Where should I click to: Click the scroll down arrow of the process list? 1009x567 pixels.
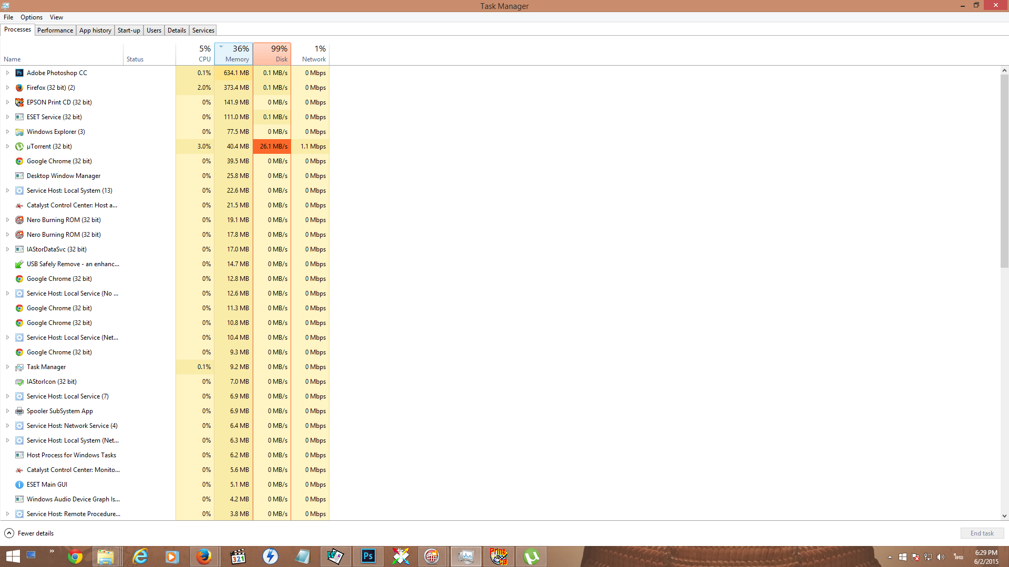pyautogui.click(x=1004, y=516)
